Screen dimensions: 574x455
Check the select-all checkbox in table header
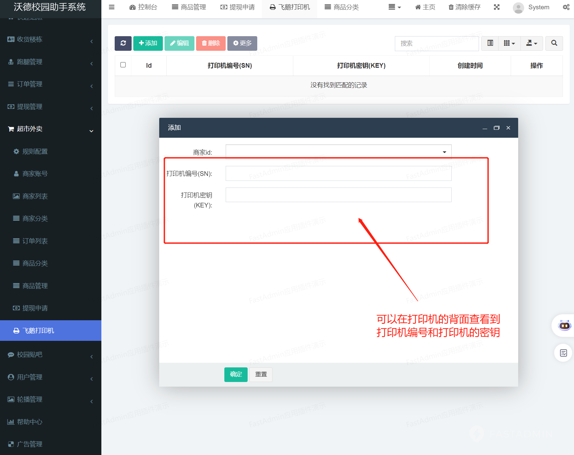tap(123, 65)
